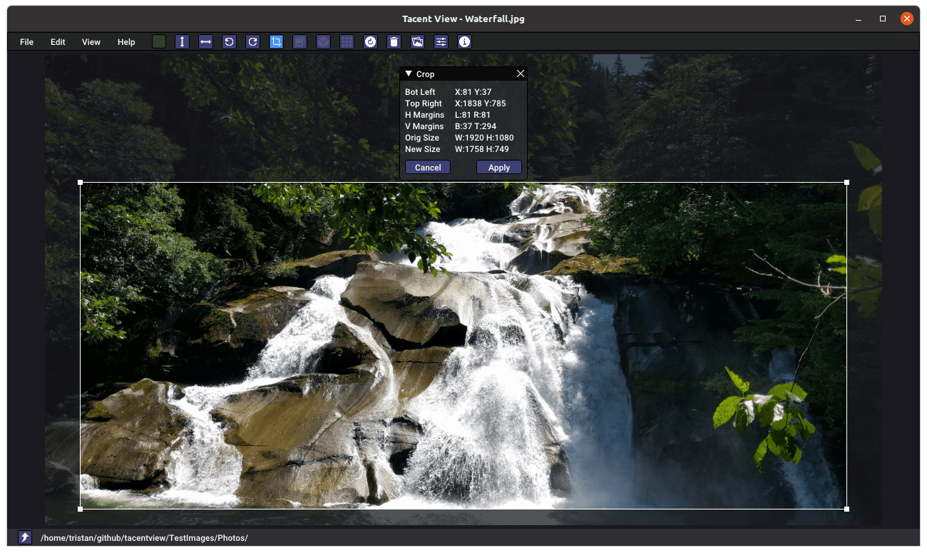
Task: Flip the image horizontally
Action: click(x=205, y=42)
